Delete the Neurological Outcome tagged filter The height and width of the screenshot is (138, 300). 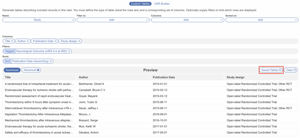[x=69, y=51]
